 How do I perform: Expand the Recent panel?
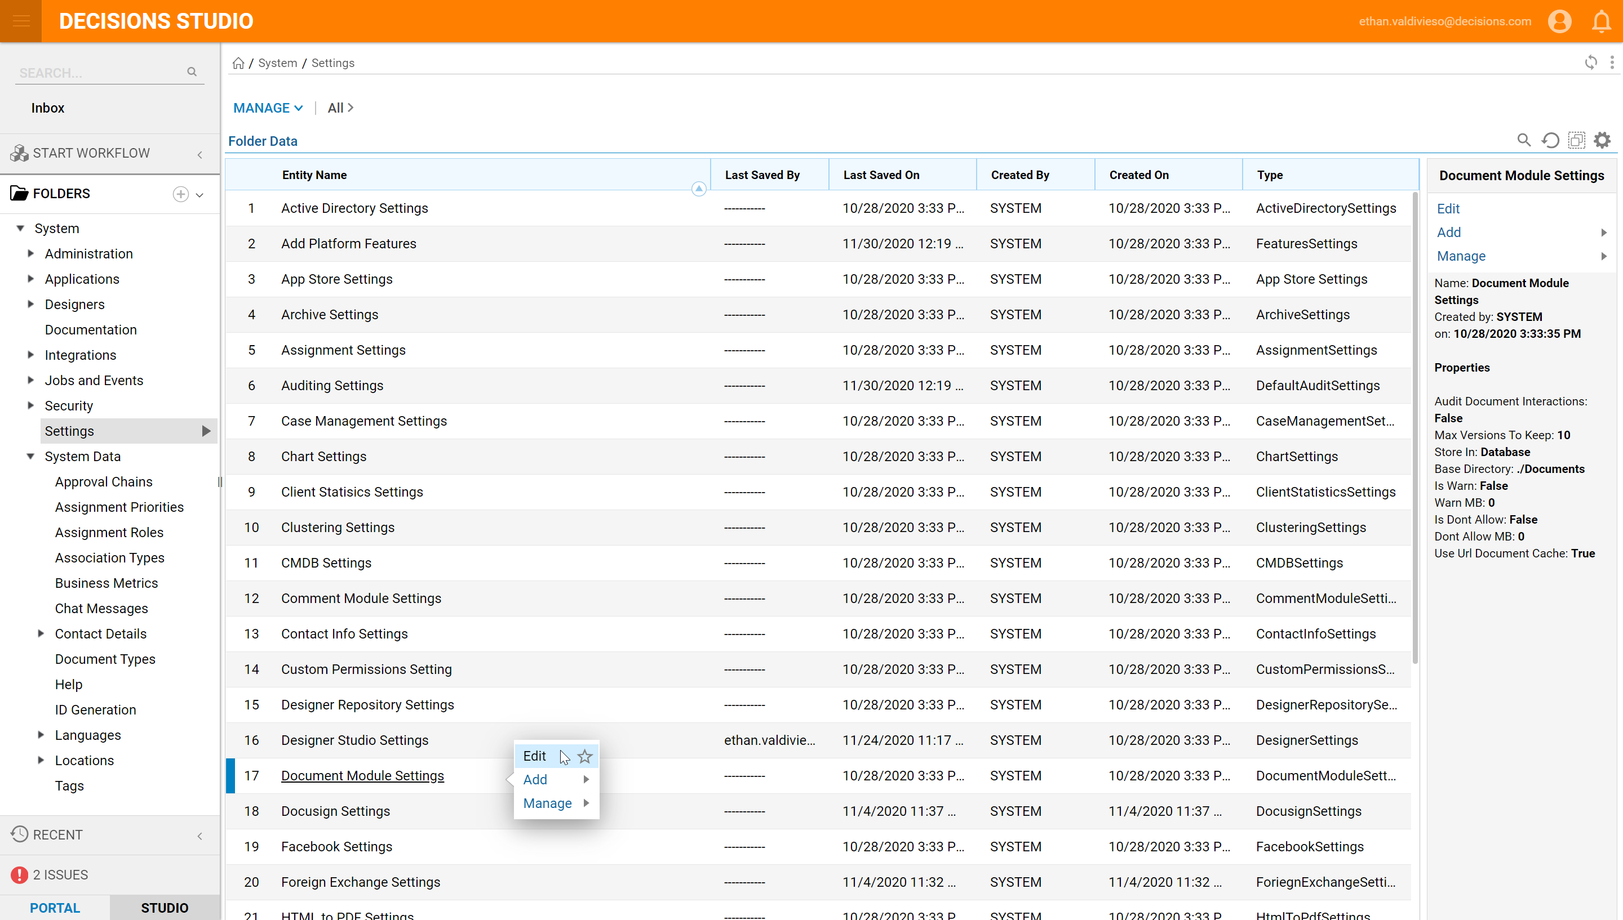(200, 836)
